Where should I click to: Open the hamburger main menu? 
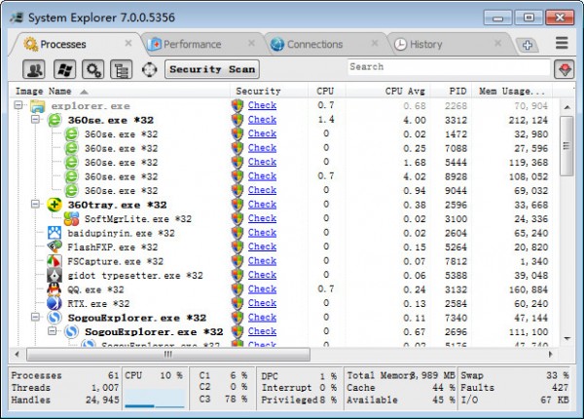pyautogui.click(x=562, y=43)
